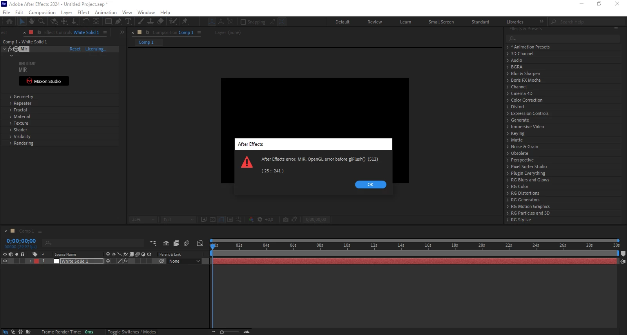Zoom in timeline with mountain icon
Image resolution: width=627 pixels, height=335 pixels.
point(246,332)
